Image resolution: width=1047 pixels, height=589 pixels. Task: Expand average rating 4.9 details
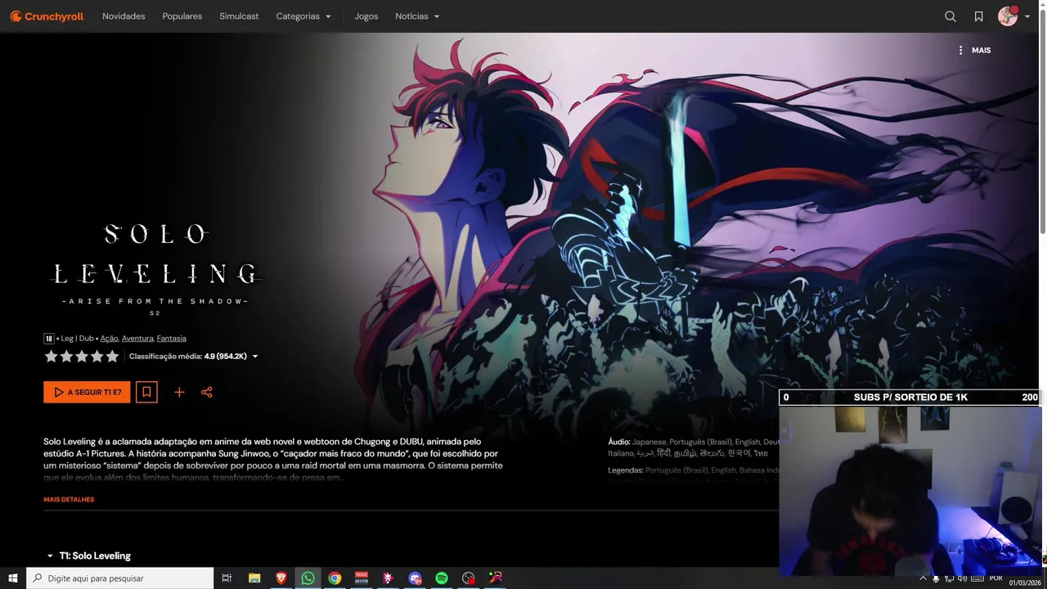194,356
